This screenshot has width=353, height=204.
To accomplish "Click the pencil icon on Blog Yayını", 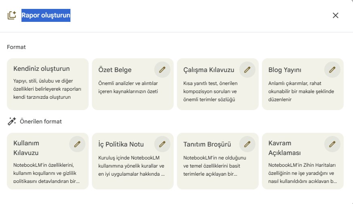I will 332,70.
